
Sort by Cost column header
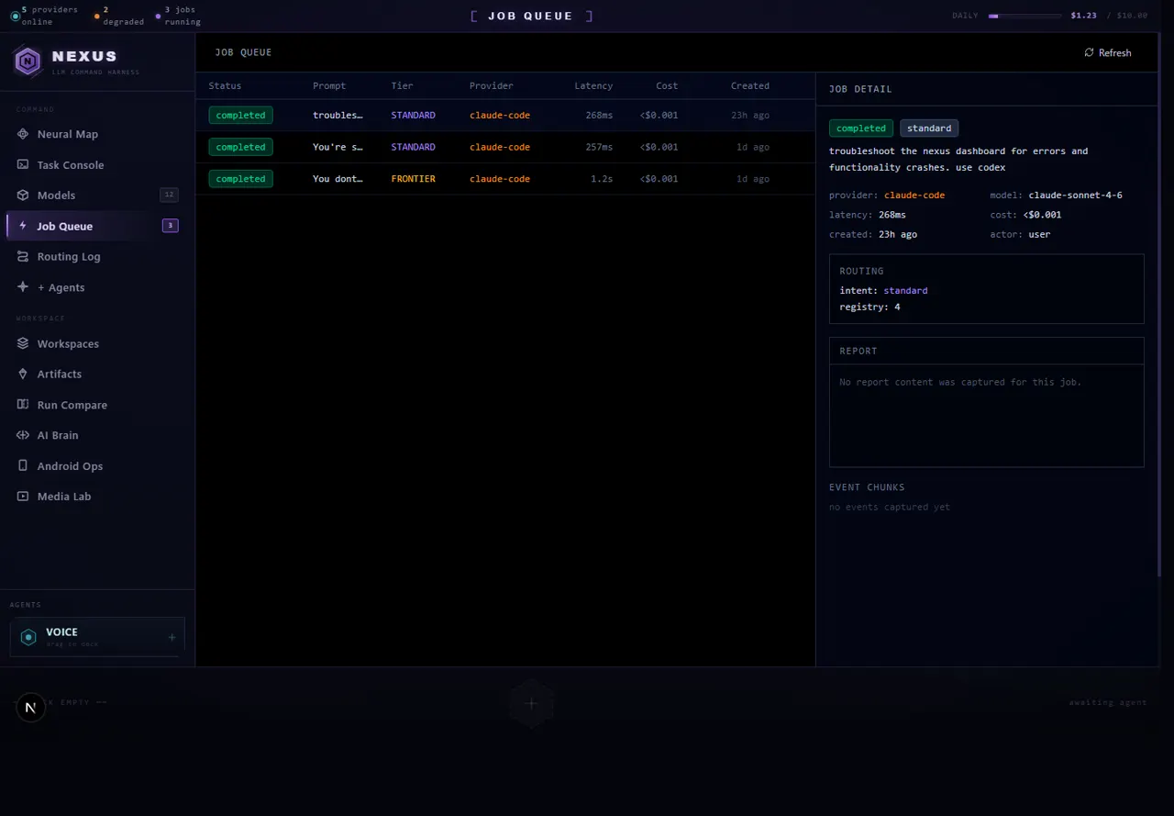pos(667,85)
